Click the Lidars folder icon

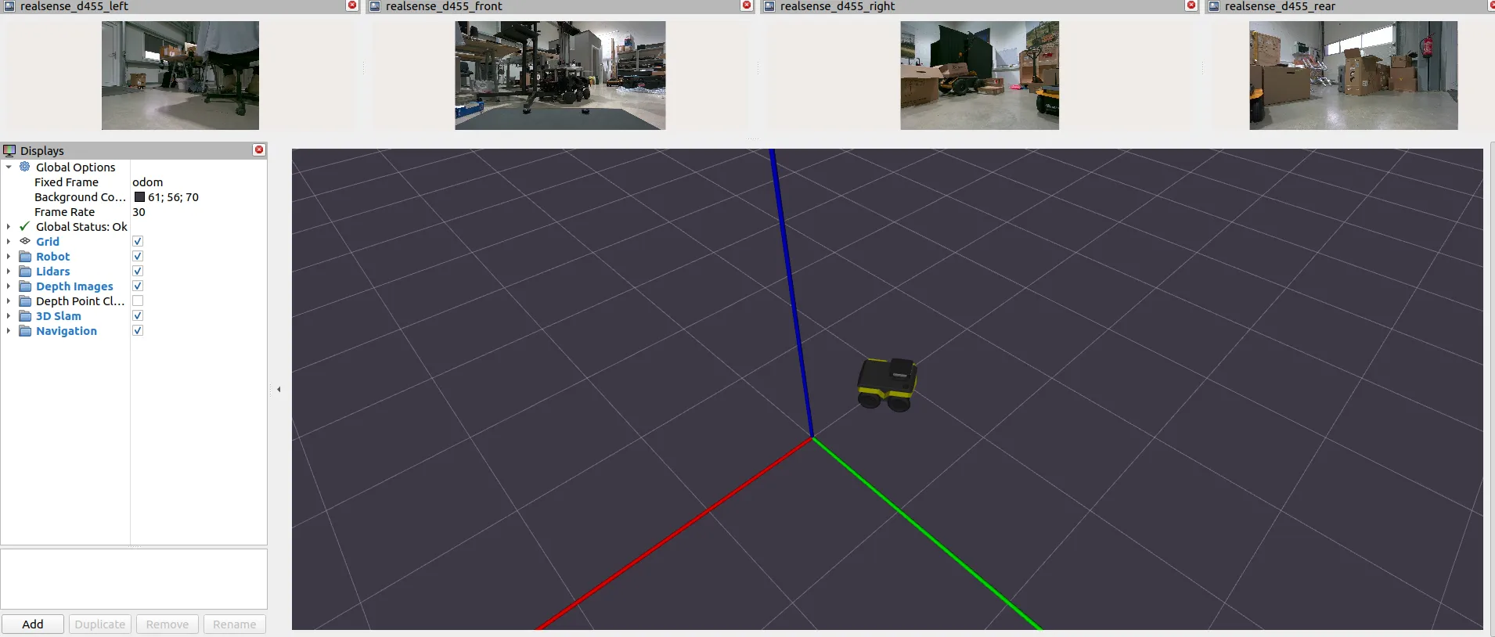[x=25, y=272]
